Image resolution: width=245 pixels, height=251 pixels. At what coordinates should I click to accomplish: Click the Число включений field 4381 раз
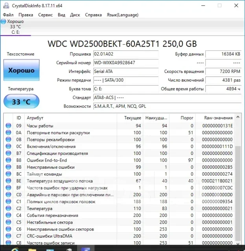(223, 80)
